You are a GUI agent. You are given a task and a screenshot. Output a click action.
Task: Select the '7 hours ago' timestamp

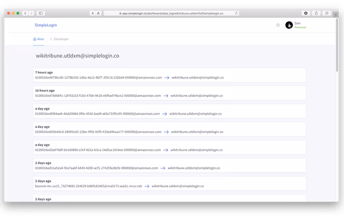click(44, 72)
